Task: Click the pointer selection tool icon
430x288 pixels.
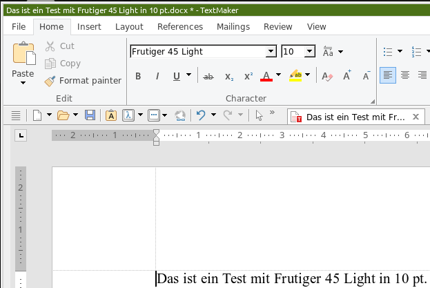Action: [x=259, y=115]
